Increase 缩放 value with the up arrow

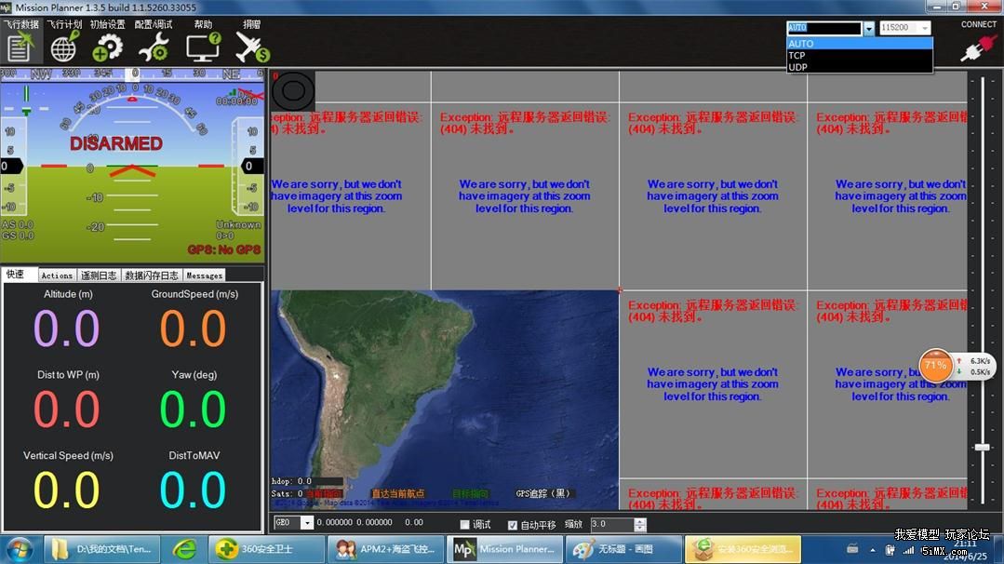(639, 521)
